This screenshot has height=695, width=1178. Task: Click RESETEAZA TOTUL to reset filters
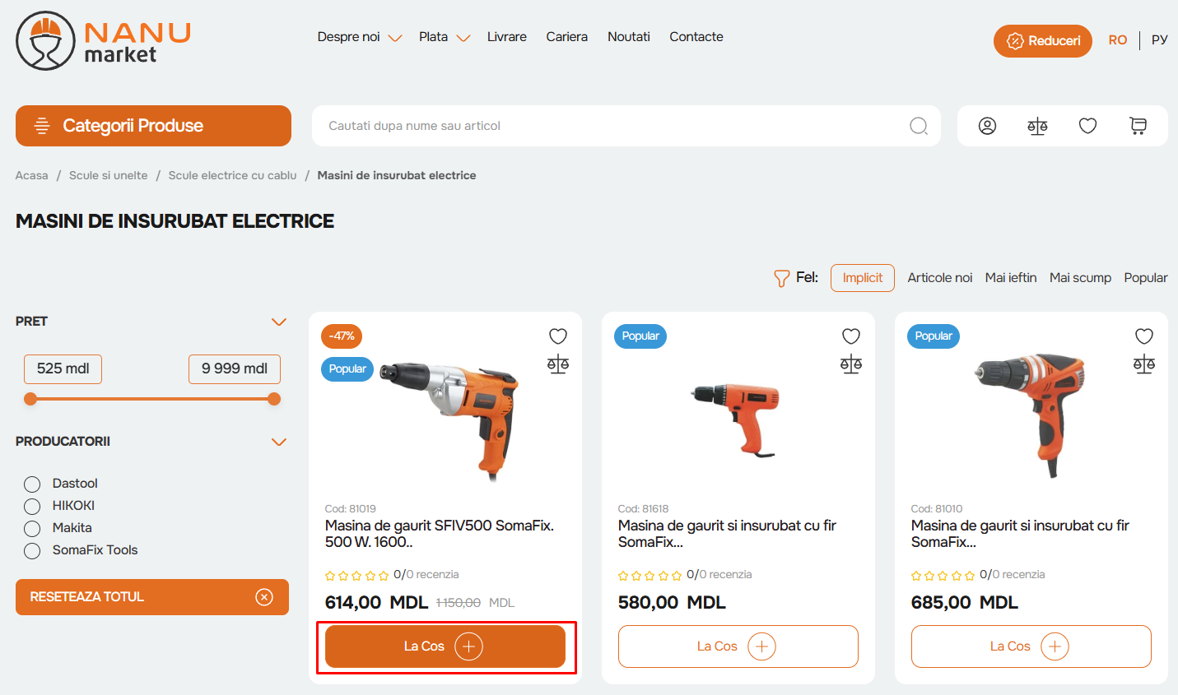click(x=152, y=597)
